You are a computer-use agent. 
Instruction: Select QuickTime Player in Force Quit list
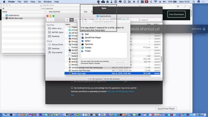click(x=104, y=38)
